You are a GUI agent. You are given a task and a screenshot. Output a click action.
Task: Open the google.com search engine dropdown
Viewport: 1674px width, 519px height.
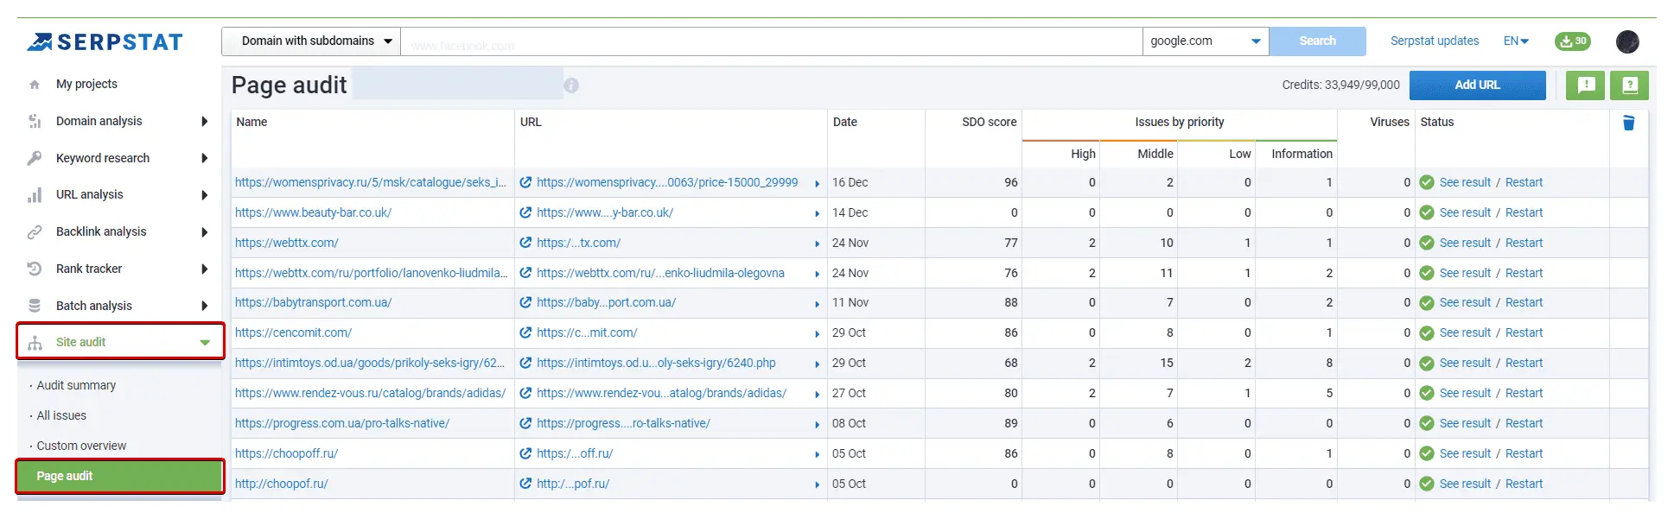(x=1206, y=41)
